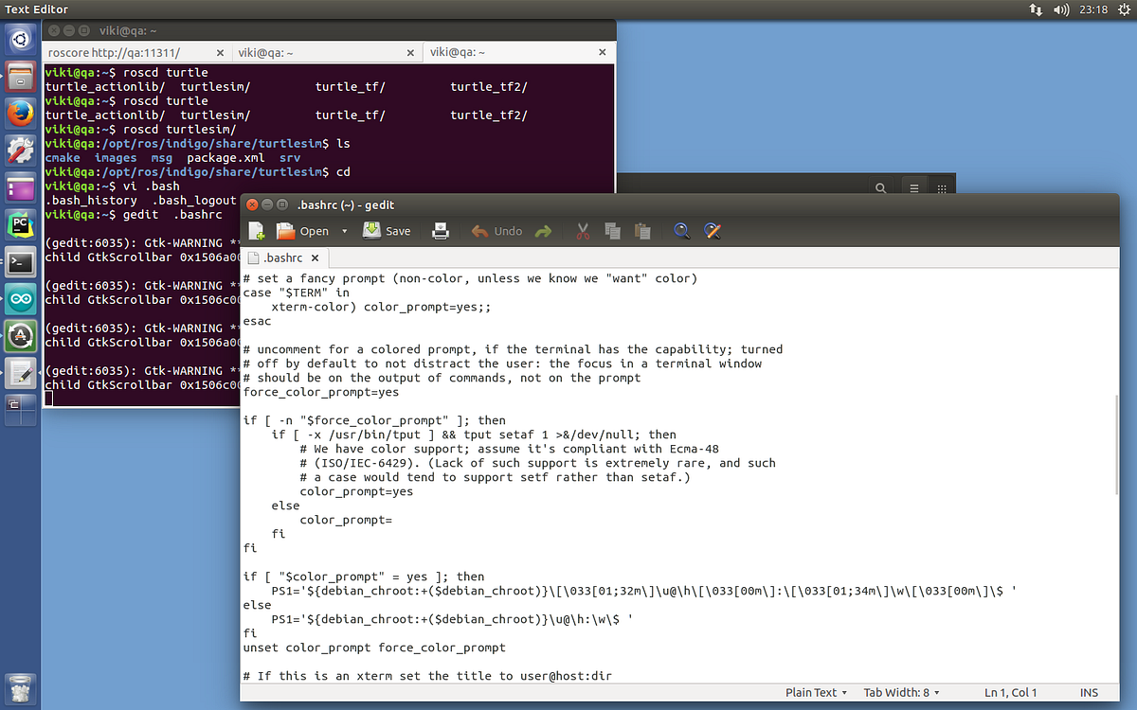Copy text with the toolbar copy icon

(x=612, y=230)
